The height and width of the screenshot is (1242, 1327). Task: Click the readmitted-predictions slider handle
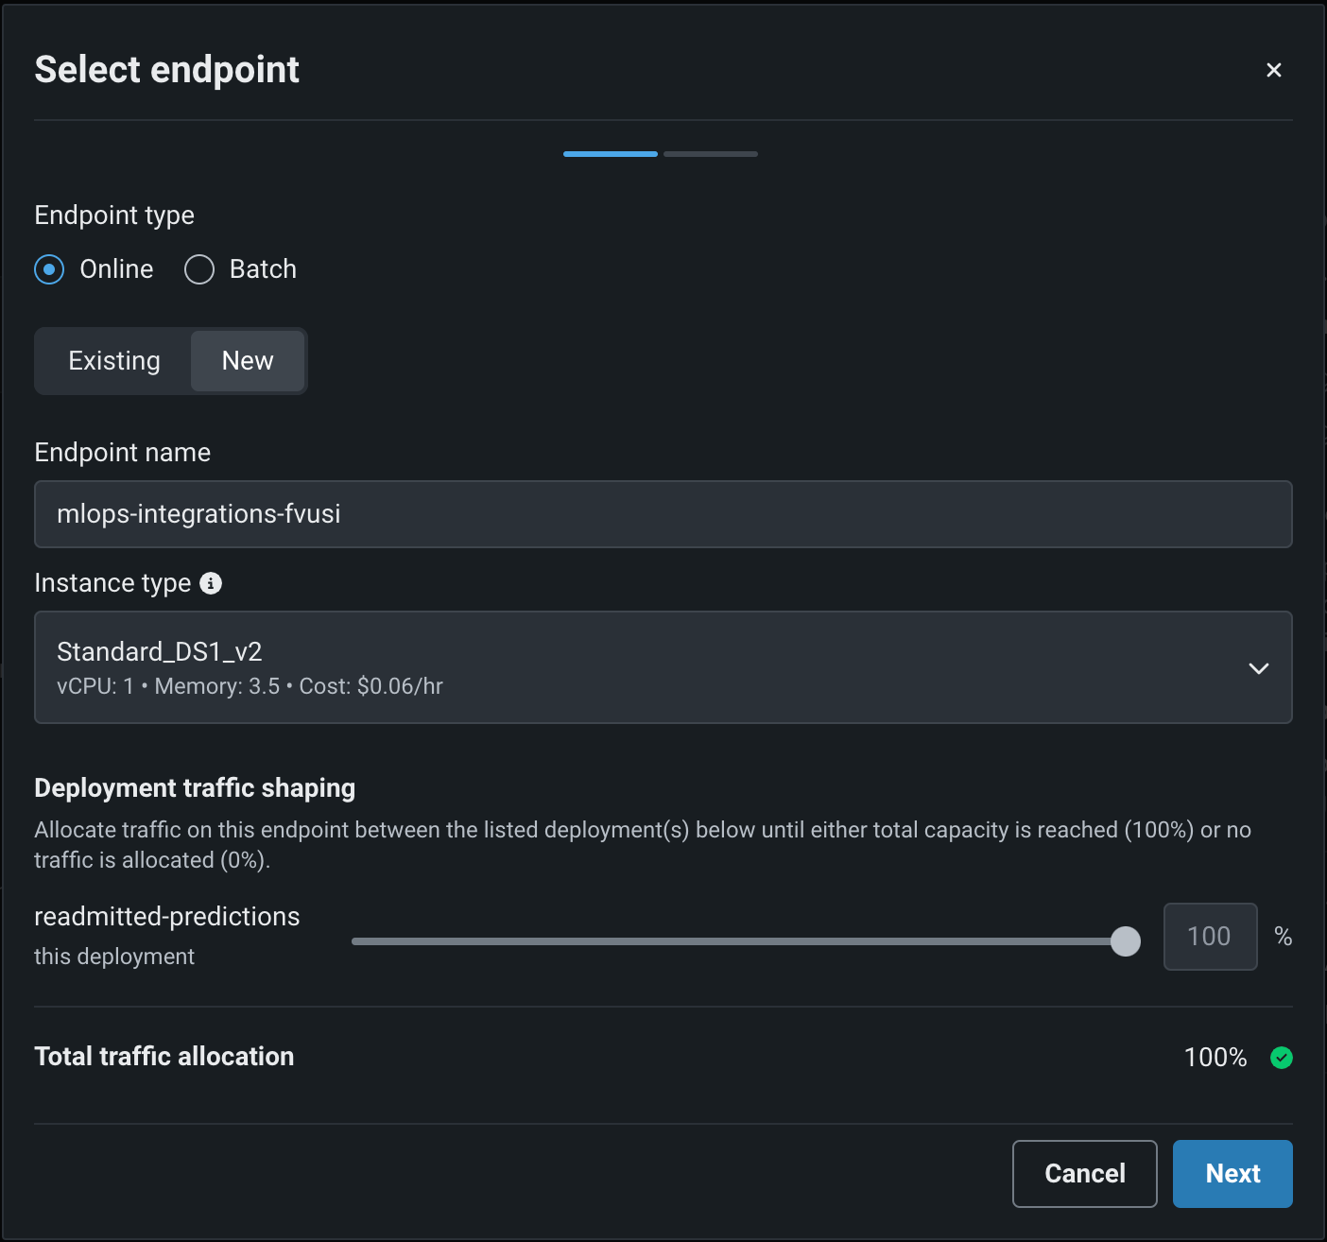tap(1125, 941)
